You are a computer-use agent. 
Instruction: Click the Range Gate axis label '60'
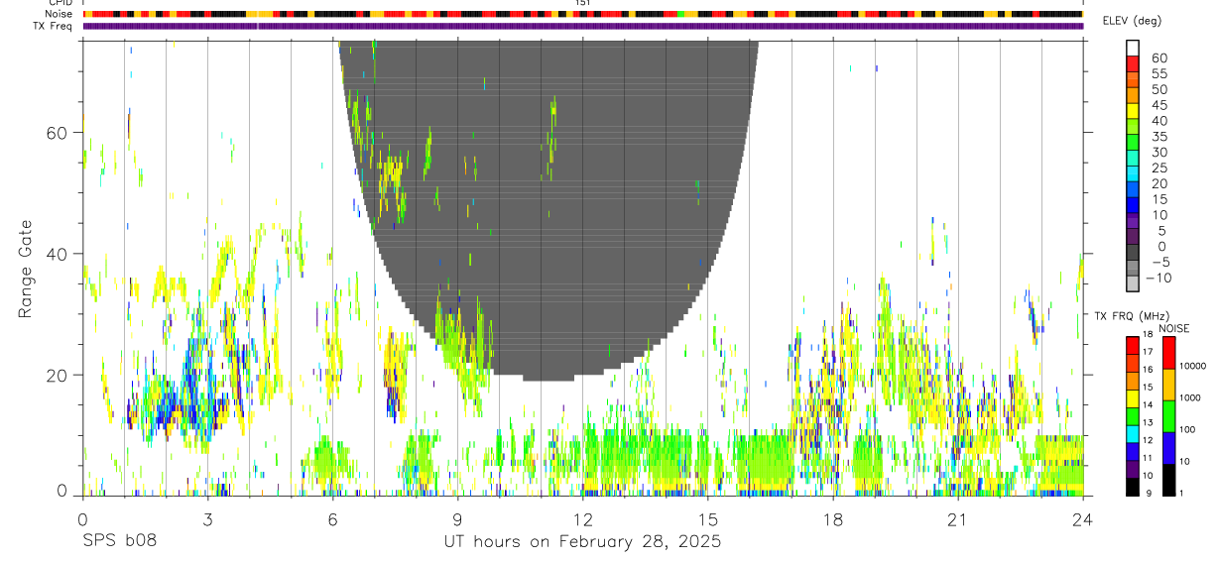[x=57, y=132]
